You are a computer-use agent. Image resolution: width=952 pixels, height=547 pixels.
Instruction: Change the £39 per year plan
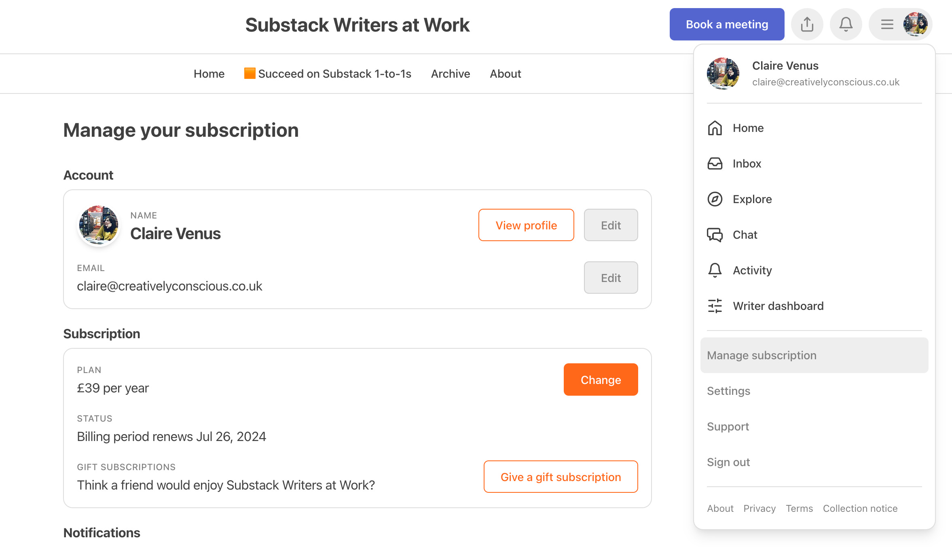click(x=601, y=380)
